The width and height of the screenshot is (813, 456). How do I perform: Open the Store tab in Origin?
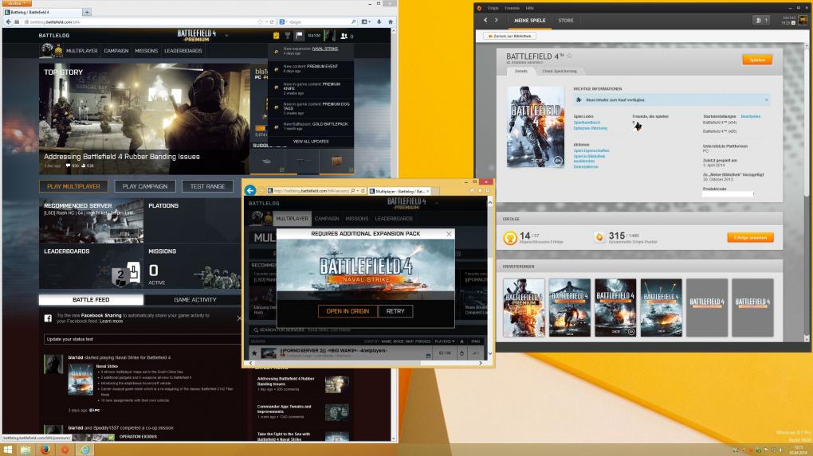tap(566, 20)
